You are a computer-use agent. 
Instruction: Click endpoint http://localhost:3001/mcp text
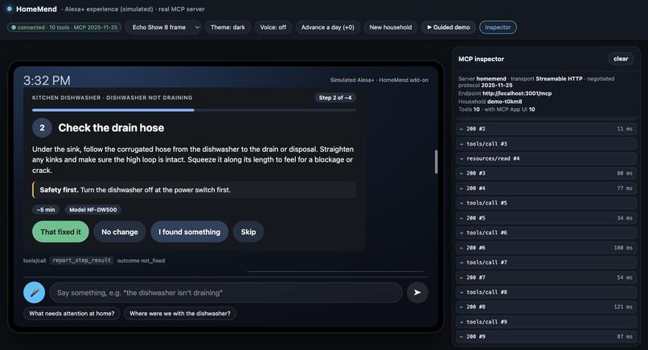tap(517, 93)
